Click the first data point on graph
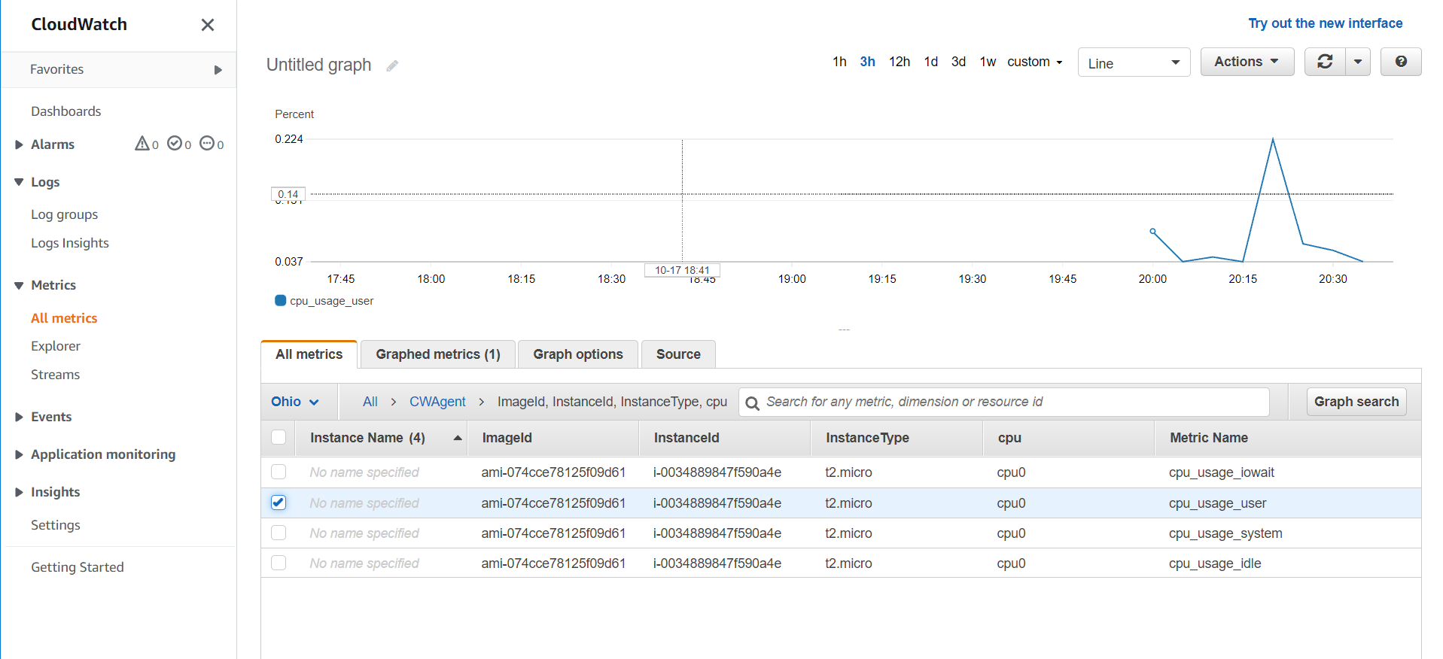1443x659 pixels. point(1152,231)
